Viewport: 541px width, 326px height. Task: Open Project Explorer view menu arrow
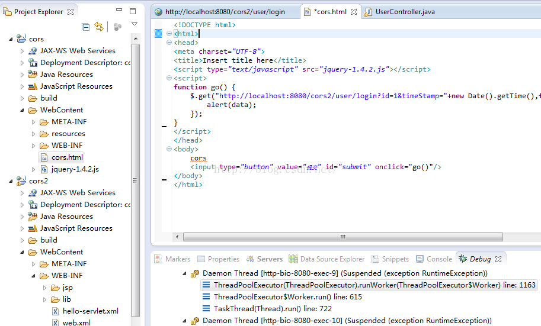point(135,24)
